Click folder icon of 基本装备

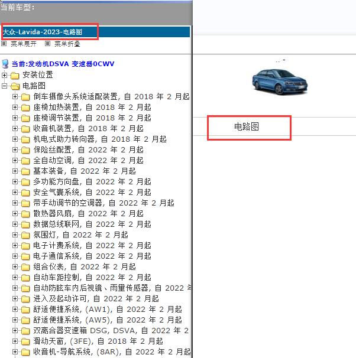pyautogui.click(x=25, y=171)
